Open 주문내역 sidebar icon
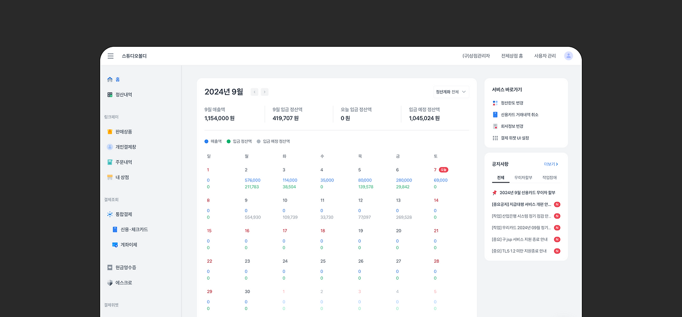Screen dimensions: 682x317 click(x=110, y=162)
